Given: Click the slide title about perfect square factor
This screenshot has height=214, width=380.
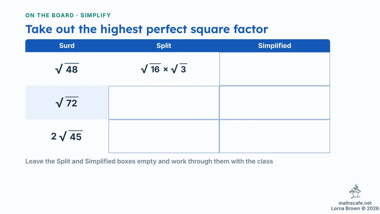Looking at the screenshot, I should coord(147,29).
